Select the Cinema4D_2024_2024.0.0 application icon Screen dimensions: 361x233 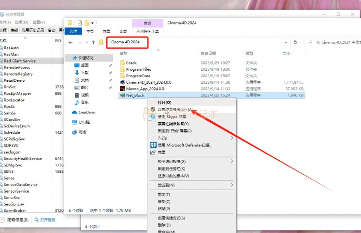pos(122,82)
